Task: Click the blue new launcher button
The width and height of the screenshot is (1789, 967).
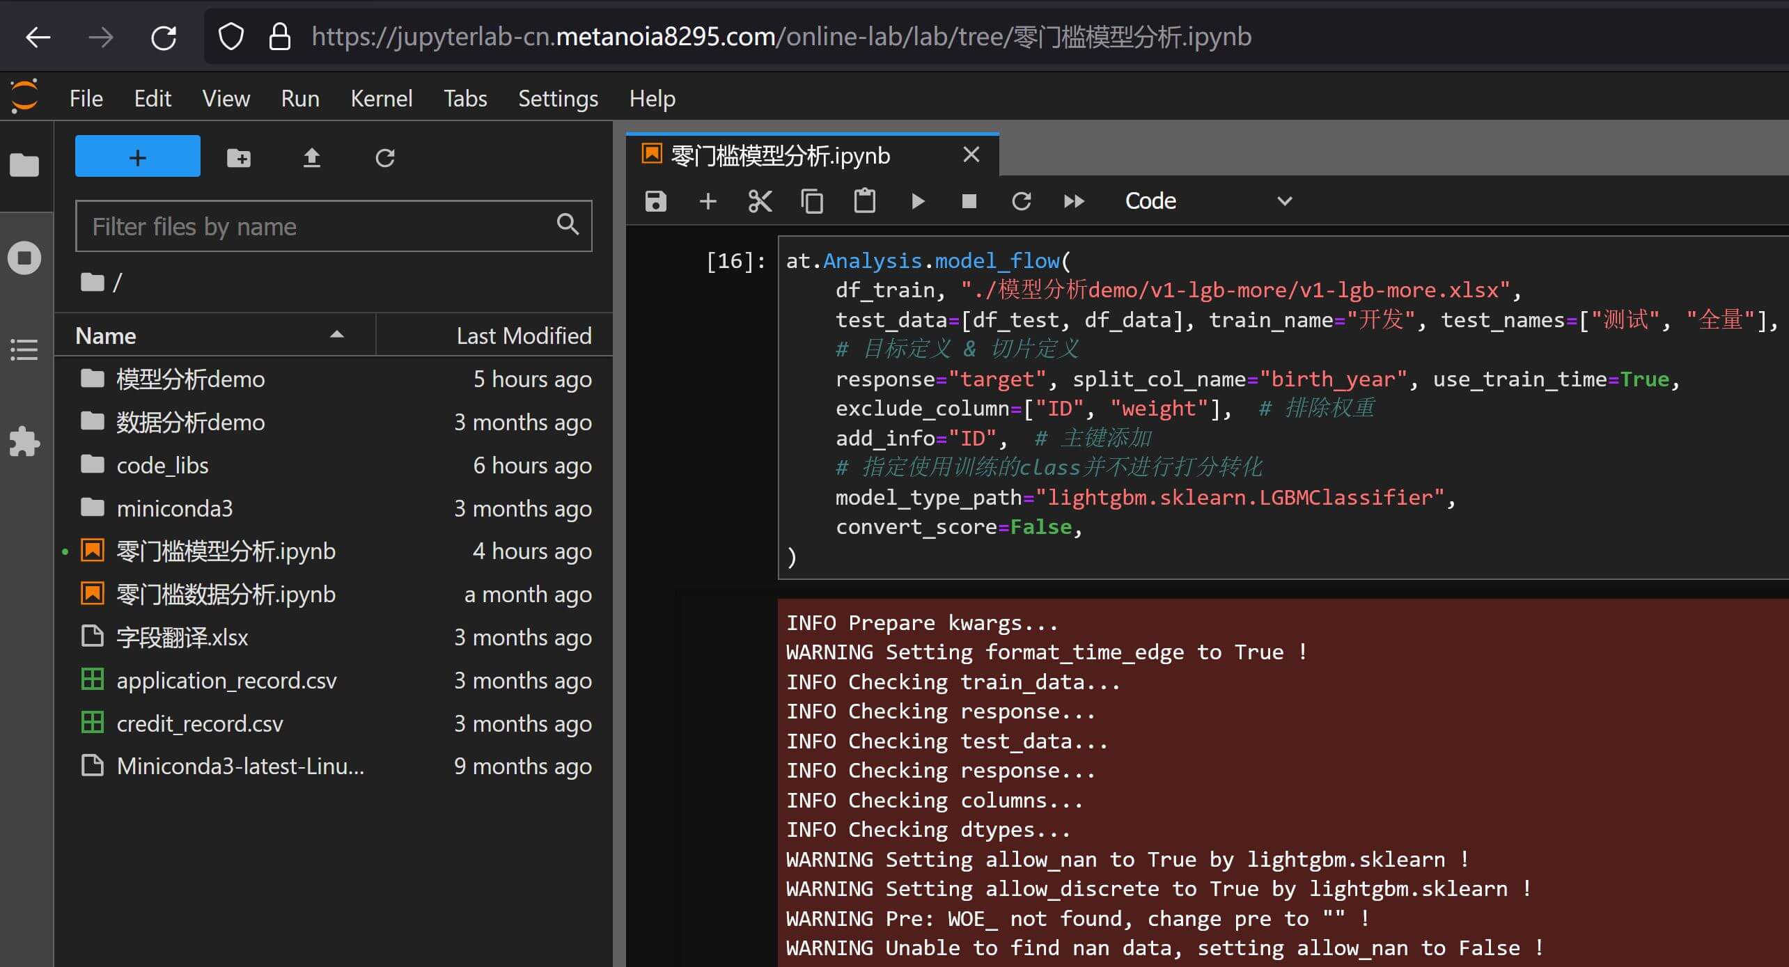Action: point(138,157)
